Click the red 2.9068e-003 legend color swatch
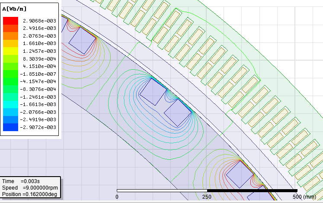This screenshot has width=323, height=203. pos(10,21)
